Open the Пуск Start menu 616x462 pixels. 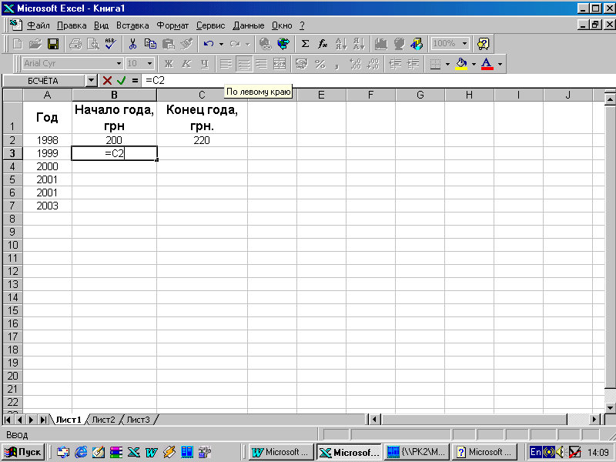coord(23,452)
